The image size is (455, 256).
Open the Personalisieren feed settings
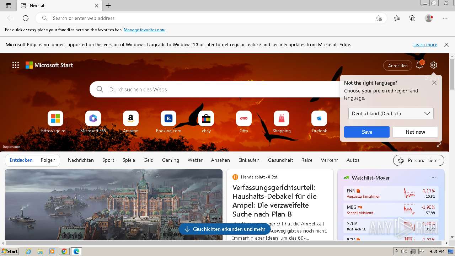click(419, 160)
